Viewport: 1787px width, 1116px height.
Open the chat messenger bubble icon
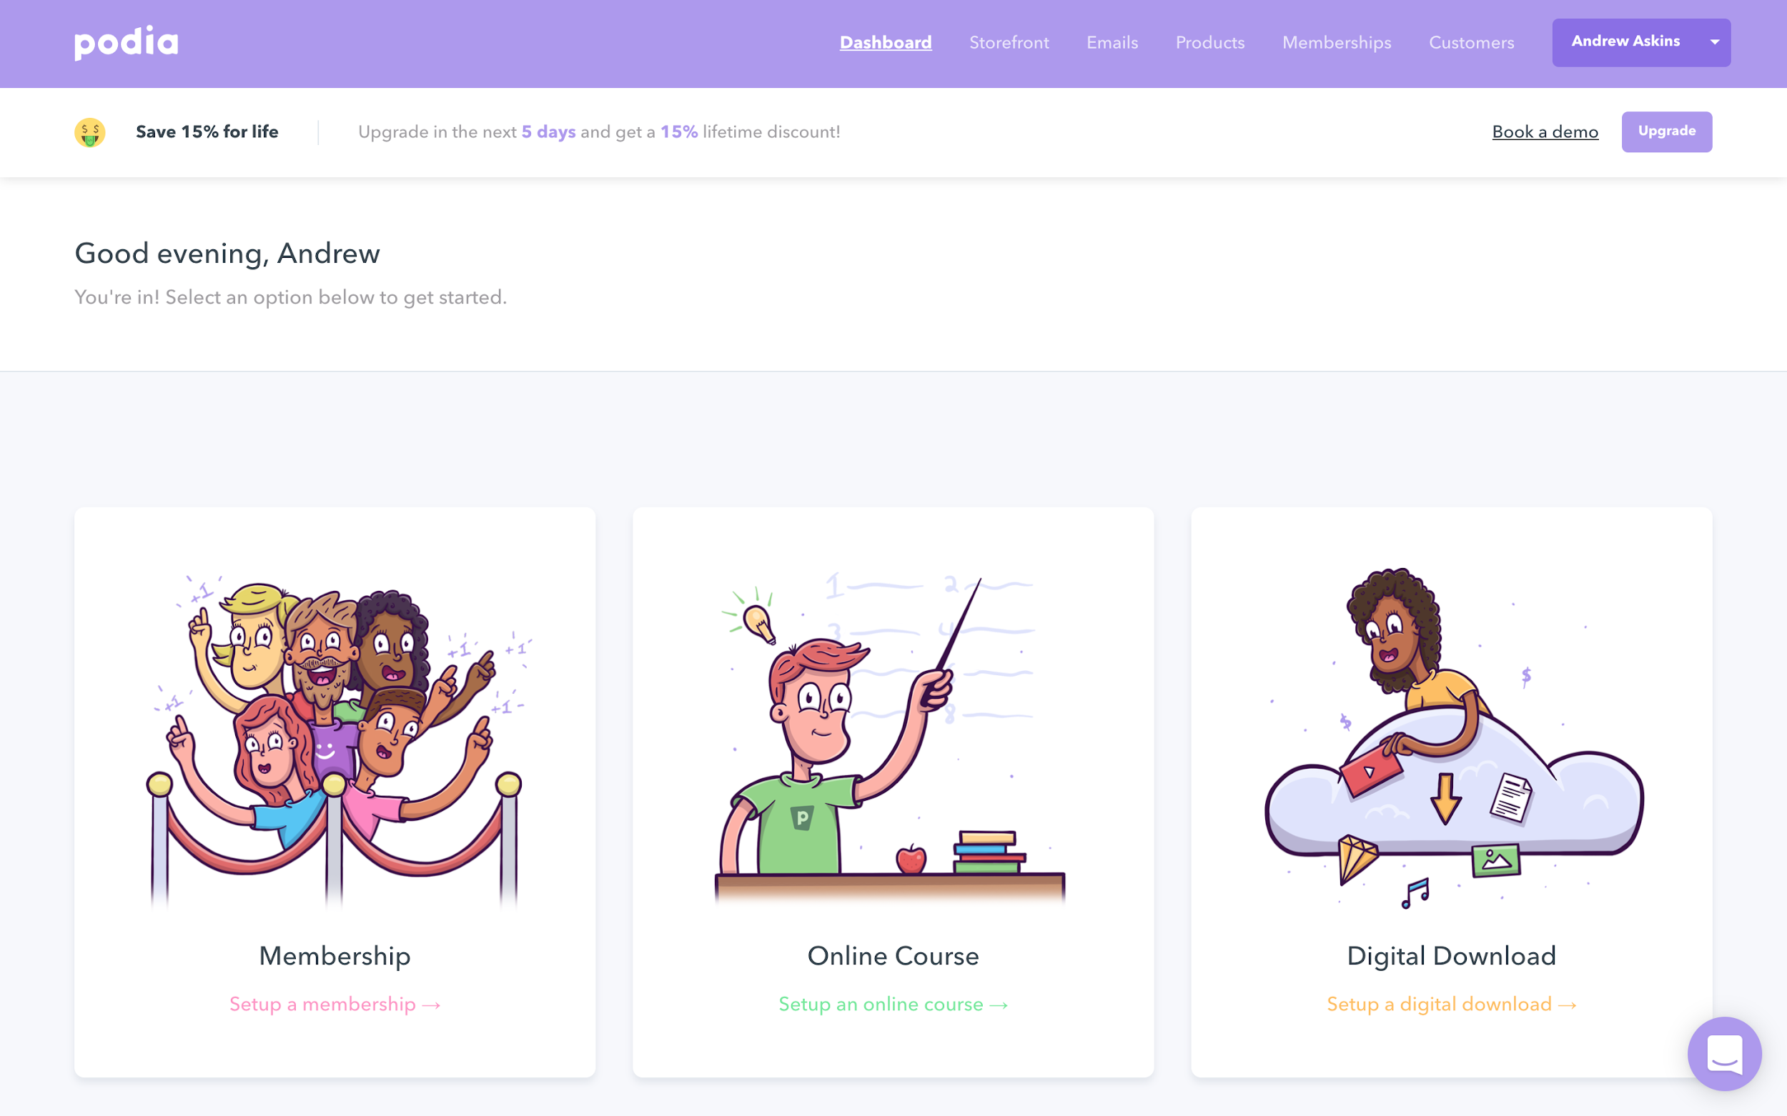point(1724,1053)
